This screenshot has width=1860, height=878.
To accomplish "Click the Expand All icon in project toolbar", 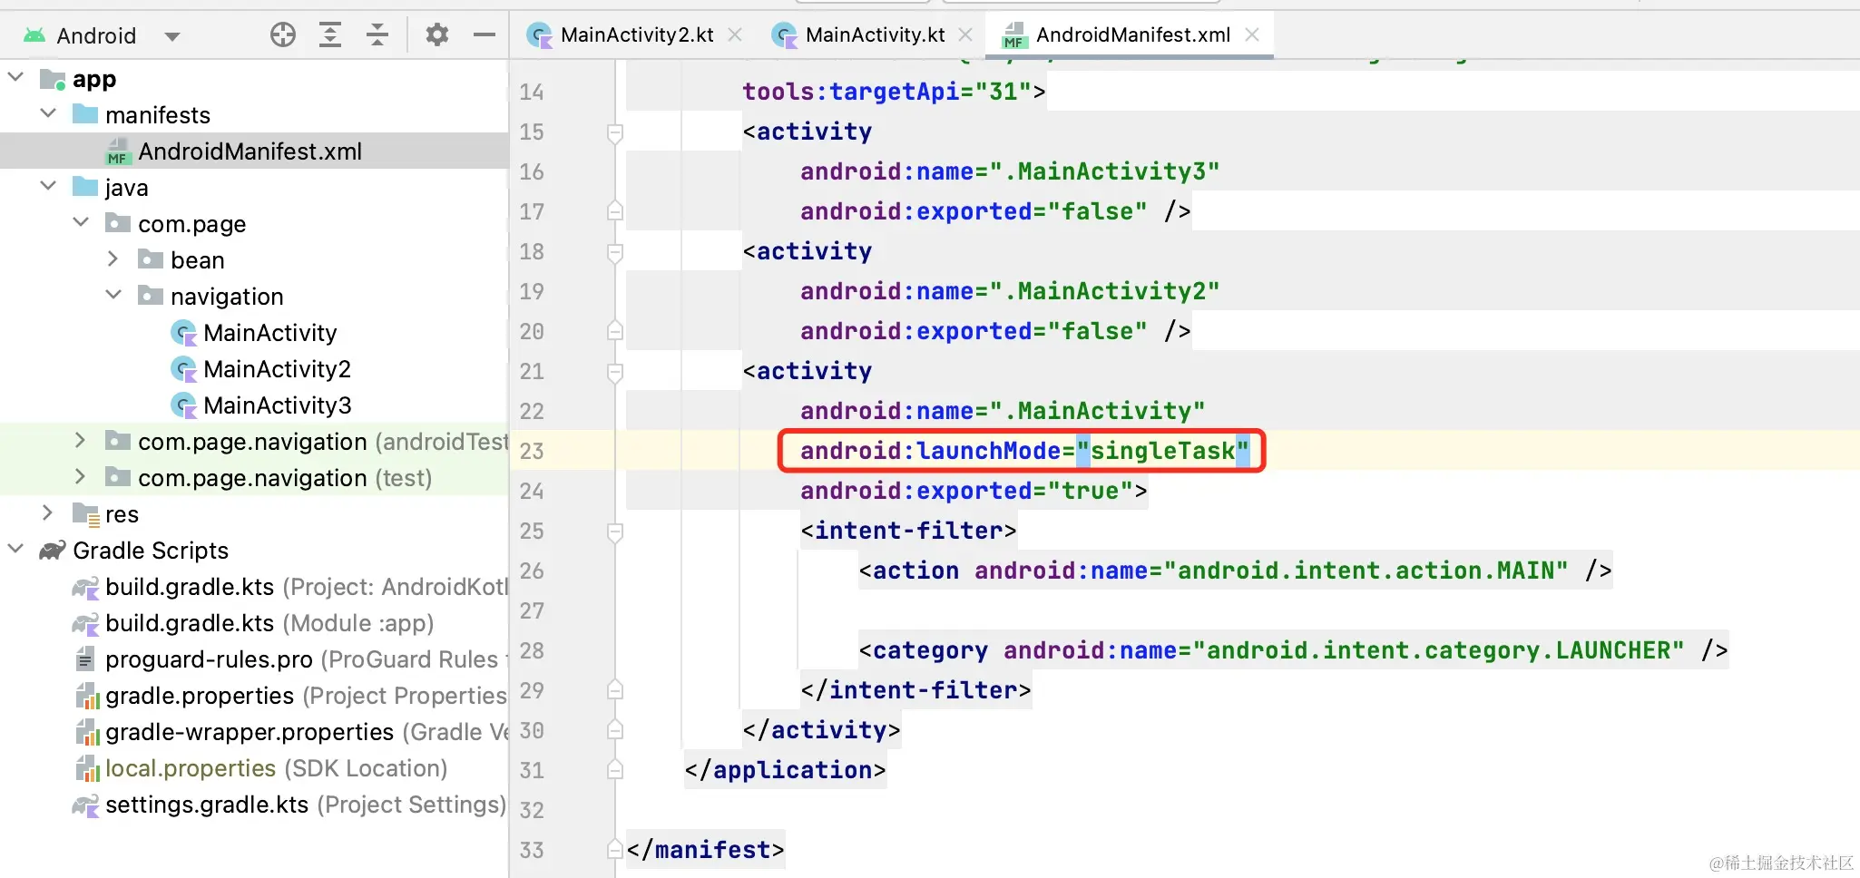I will point(330,35).
